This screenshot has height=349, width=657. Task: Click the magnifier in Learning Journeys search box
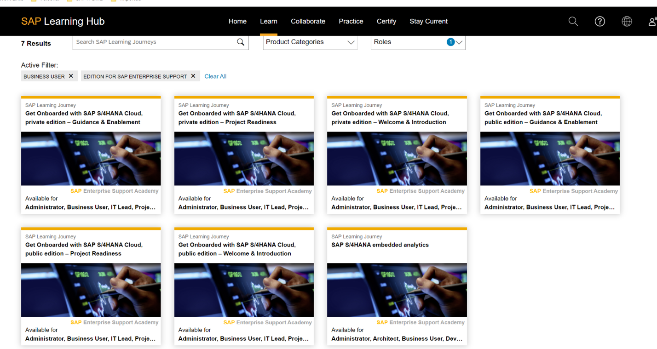(x=240, y=42)
